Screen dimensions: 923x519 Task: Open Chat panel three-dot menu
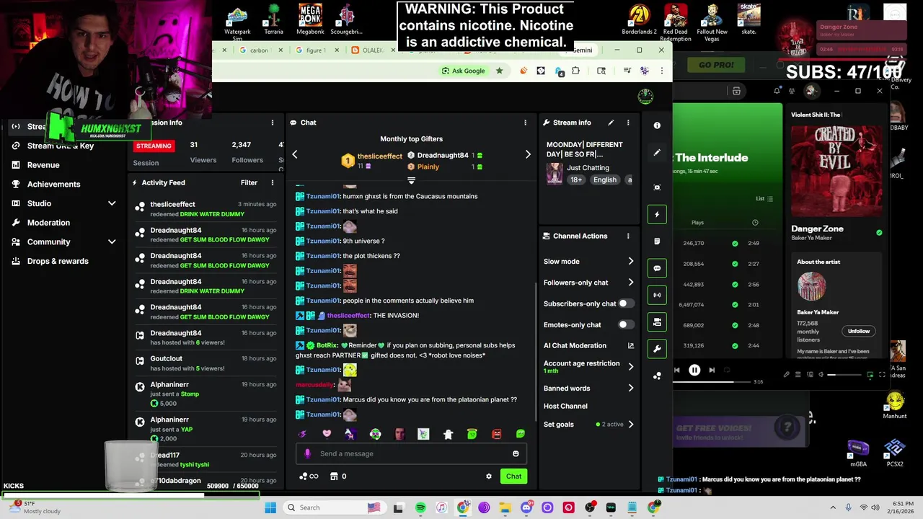point(525,123)
